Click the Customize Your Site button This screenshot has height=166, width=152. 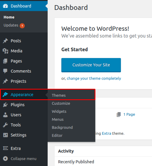[91, 65]
